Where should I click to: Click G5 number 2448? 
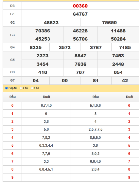pos(118,64)
